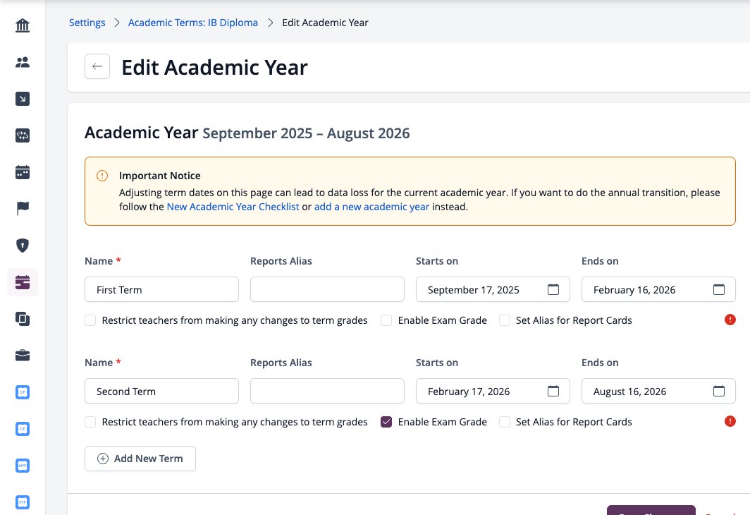The width and height of the screenshot is (750, 515).
Task: Click the February 16, 2026 end date field
Action: coord(658,289)
